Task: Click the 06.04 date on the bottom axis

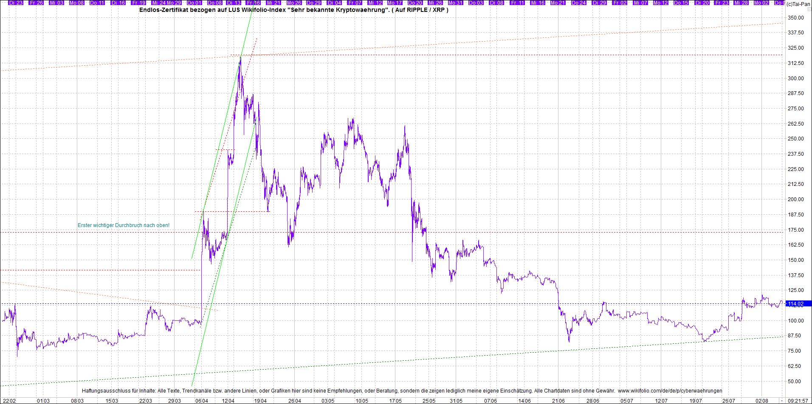Action: pyautogui.click(x=201, y=401)
